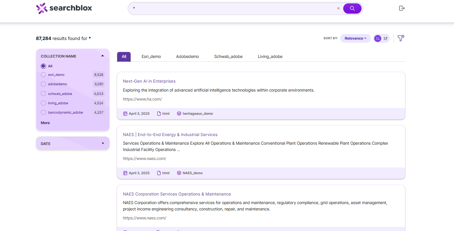
Task: Select the ascending sort order icon
Action: (386, 38)
